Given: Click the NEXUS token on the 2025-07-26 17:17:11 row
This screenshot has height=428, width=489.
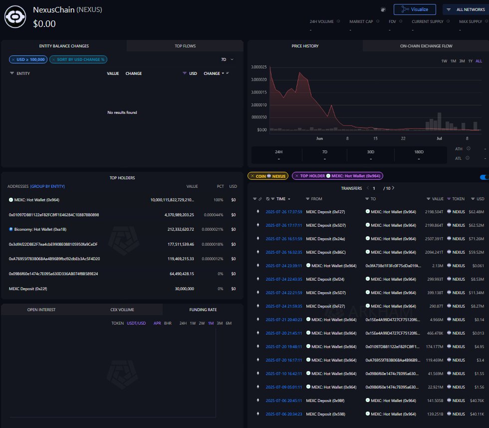Looking at the screenshot, I should (456, 225).
